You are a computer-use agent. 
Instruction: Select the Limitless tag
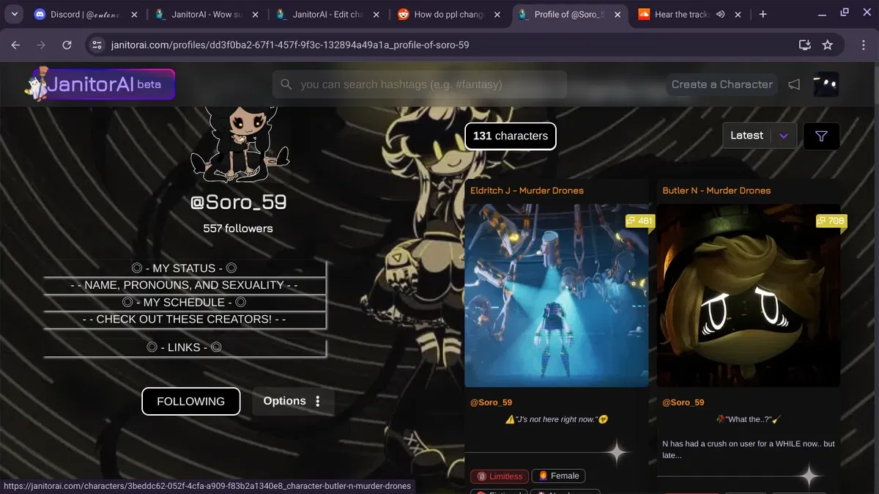pos(499,476)
